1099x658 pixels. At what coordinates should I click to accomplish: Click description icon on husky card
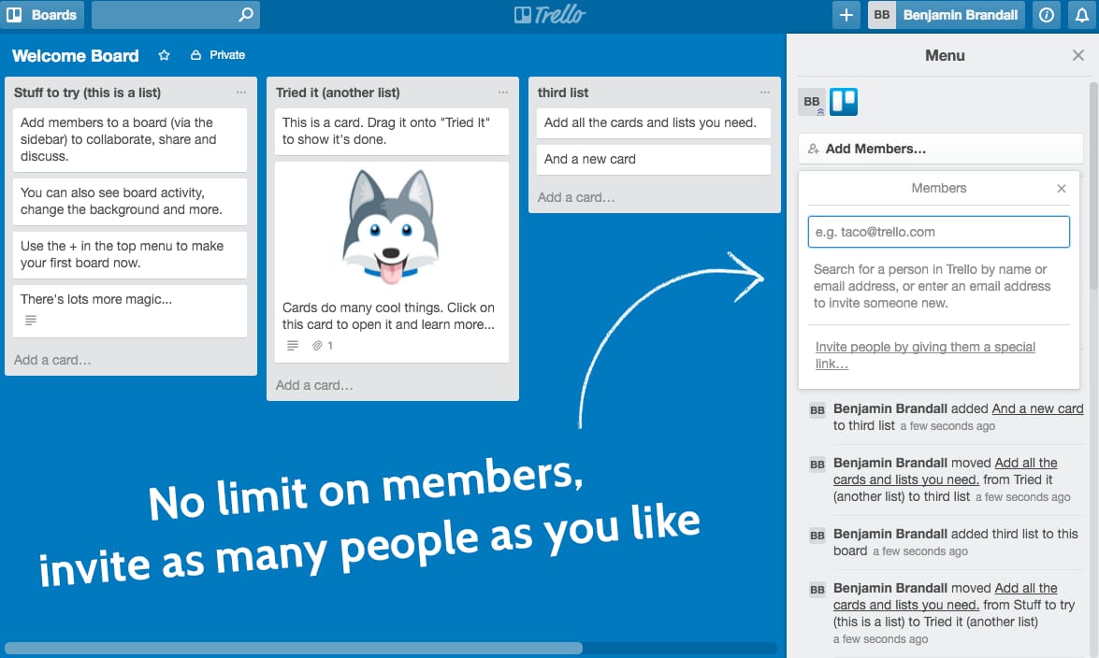pos(293,346)
